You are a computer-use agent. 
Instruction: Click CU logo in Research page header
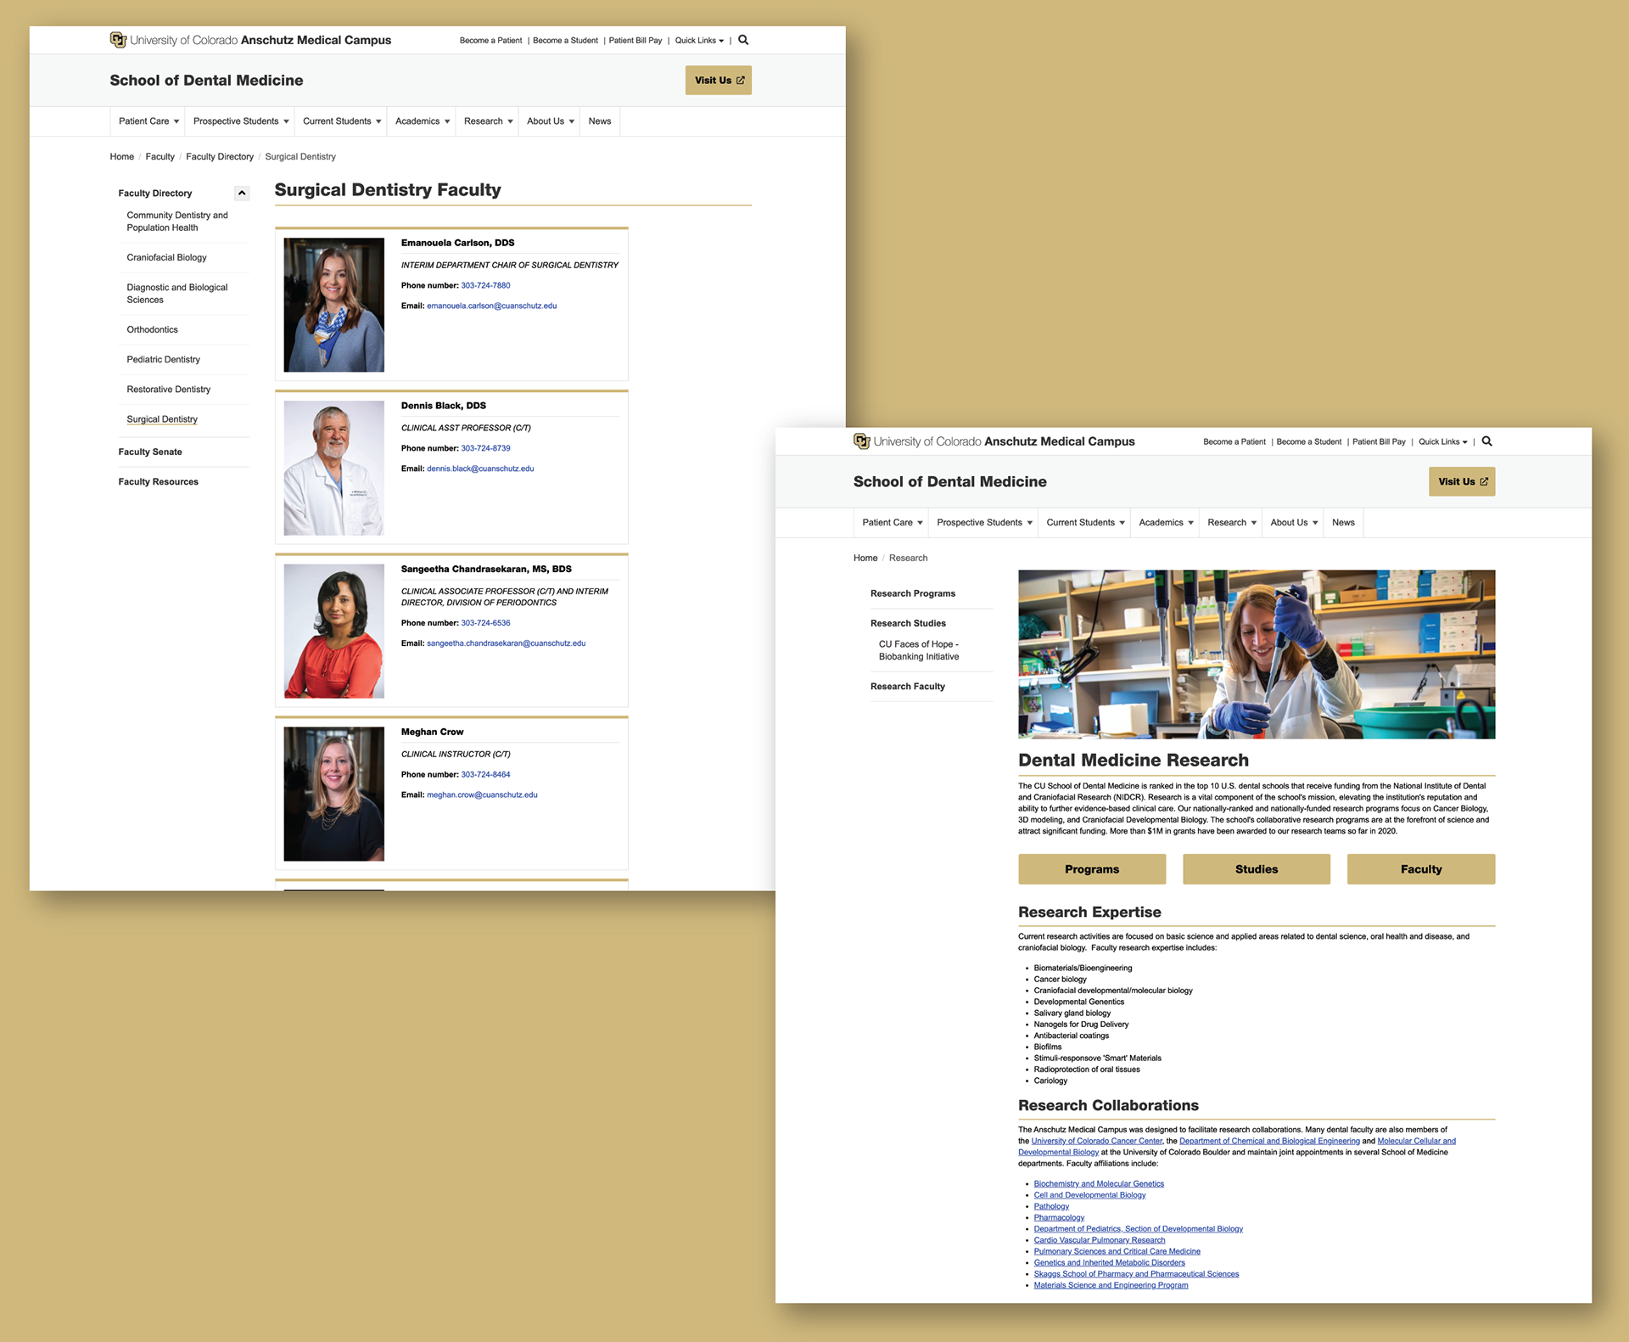tap(861, 441)
